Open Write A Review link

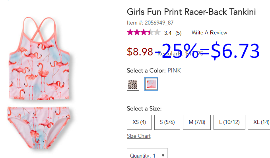210,32
